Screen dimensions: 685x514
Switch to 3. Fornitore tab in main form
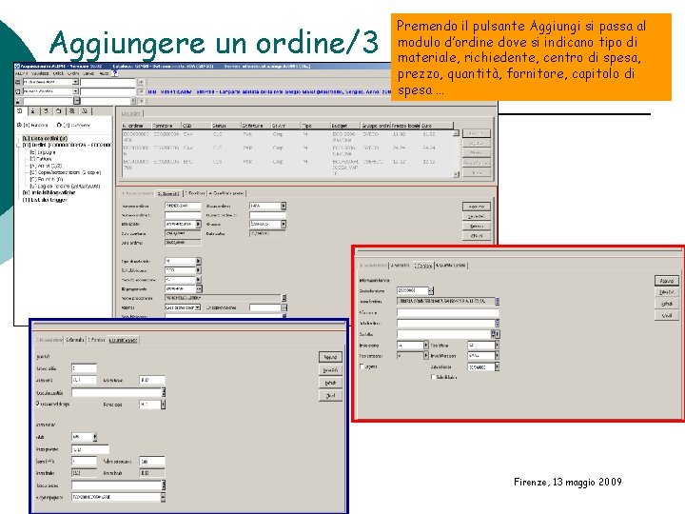tap(194, 193)
